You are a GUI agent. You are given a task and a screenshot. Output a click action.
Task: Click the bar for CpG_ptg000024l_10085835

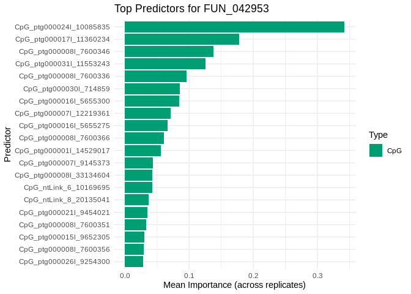[234, 27]
